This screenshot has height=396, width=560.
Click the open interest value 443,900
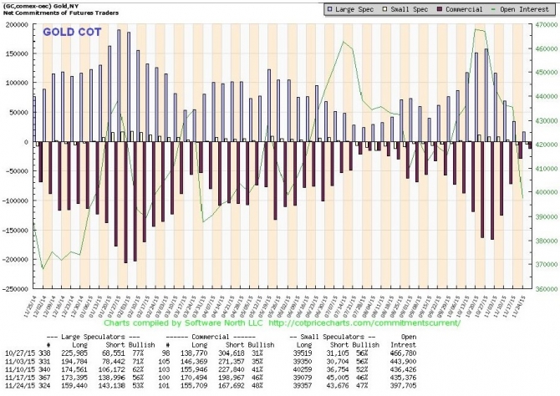point(403,362)
